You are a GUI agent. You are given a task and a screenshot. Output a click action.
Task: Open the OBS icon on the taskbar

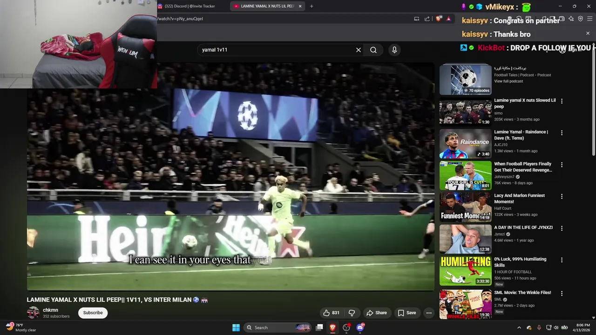[346, 328]
